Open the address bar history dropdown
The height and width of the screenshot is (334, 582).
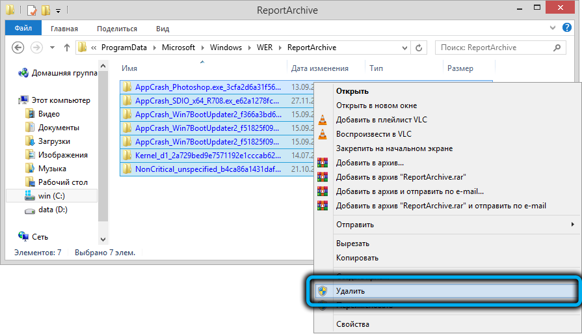[404, 48]
